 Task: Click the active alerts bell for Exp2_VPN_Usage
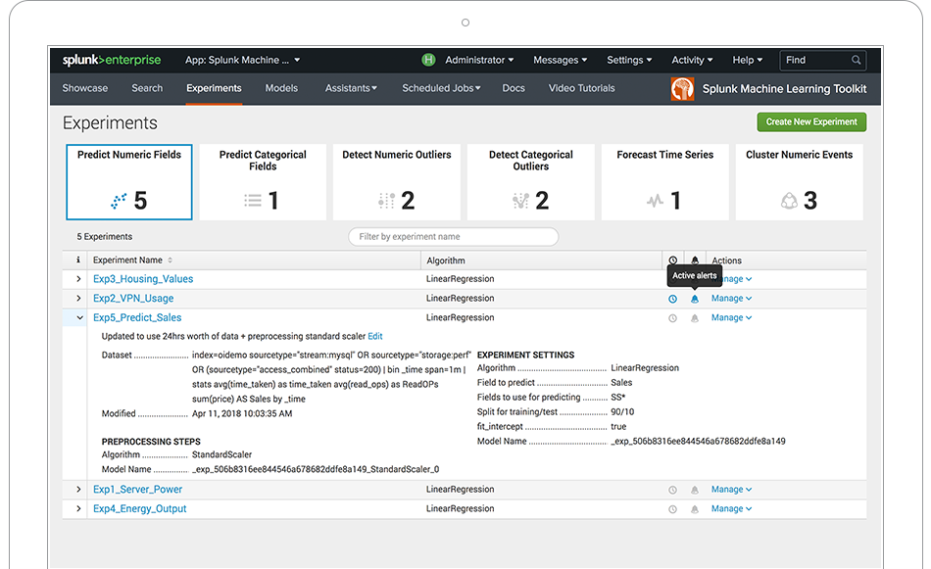pyautogui.click(x=695, y=299)
